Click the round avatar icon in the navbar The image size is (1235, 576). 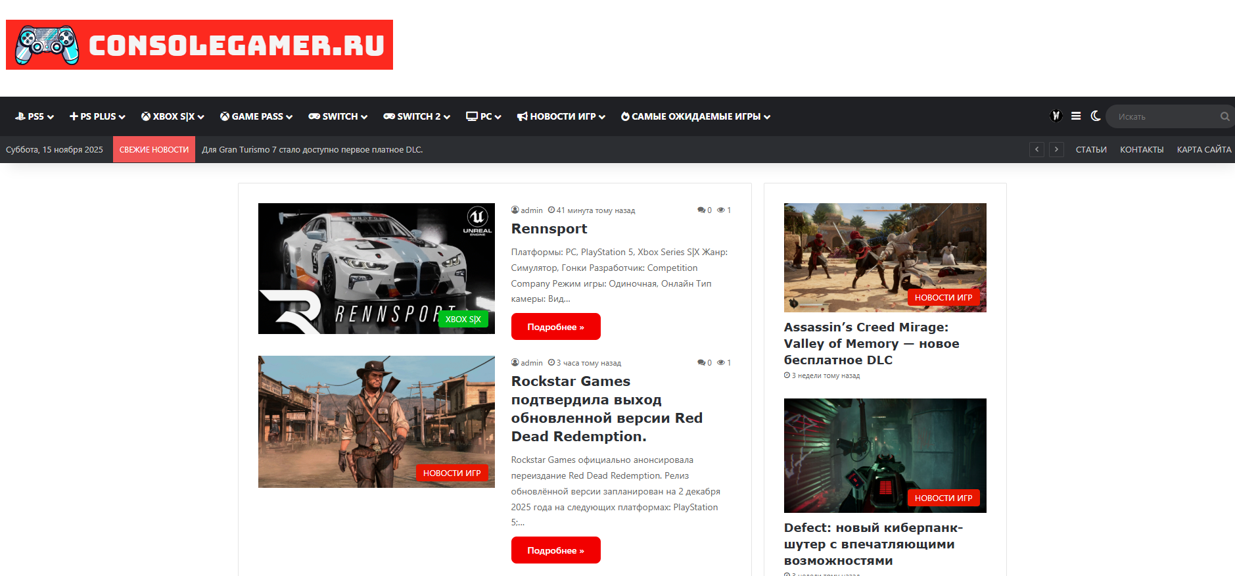point(1056,116)
